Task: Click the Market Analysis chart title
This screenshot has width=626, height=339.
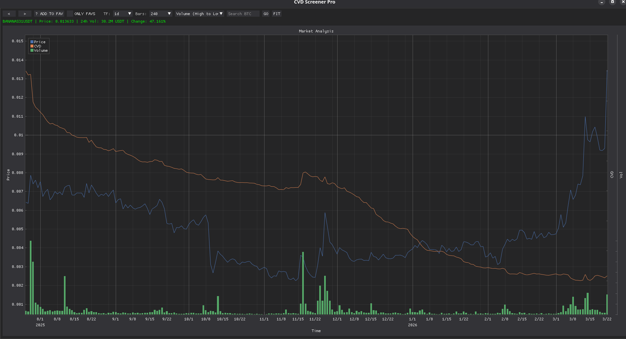Action: tap(316, 31)
